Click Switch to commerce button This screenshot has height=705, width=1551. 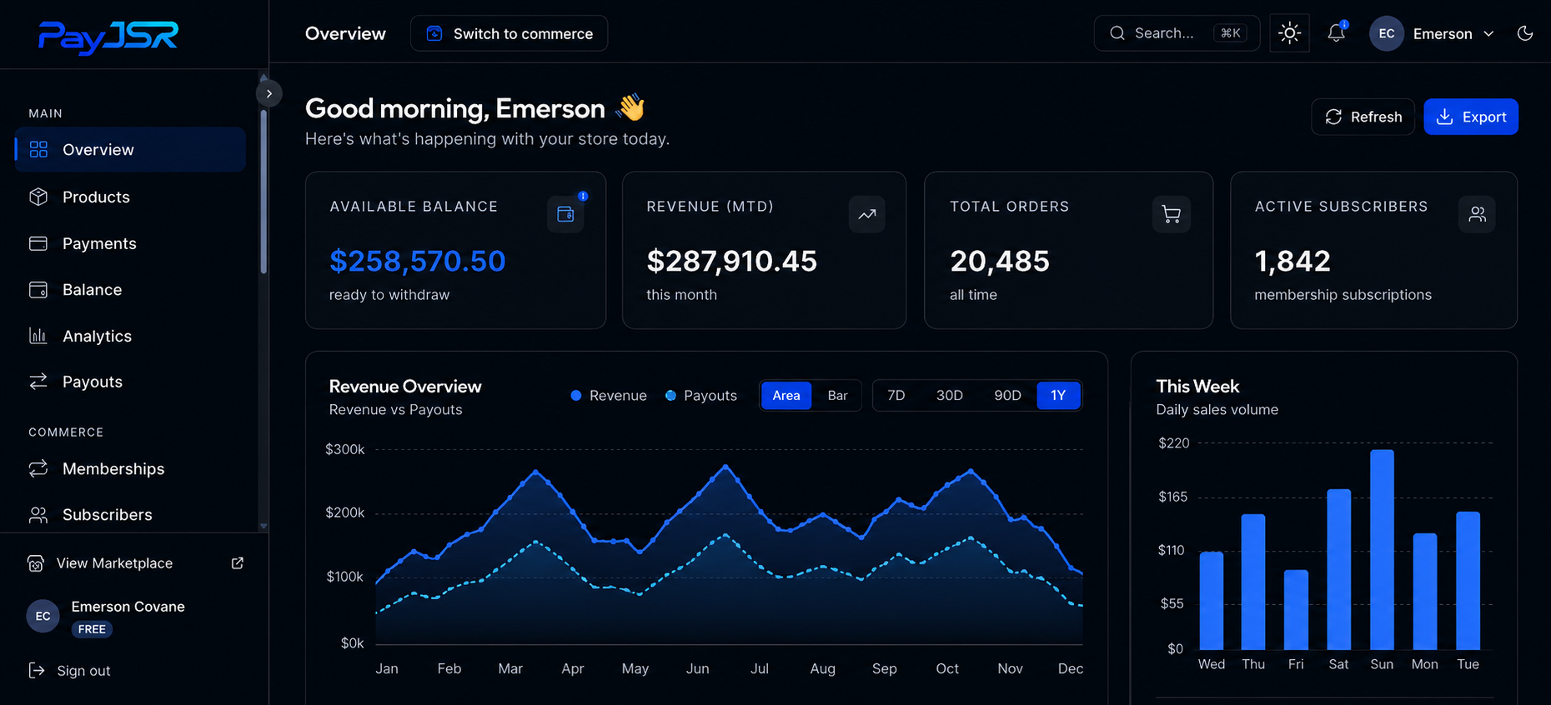509,33
